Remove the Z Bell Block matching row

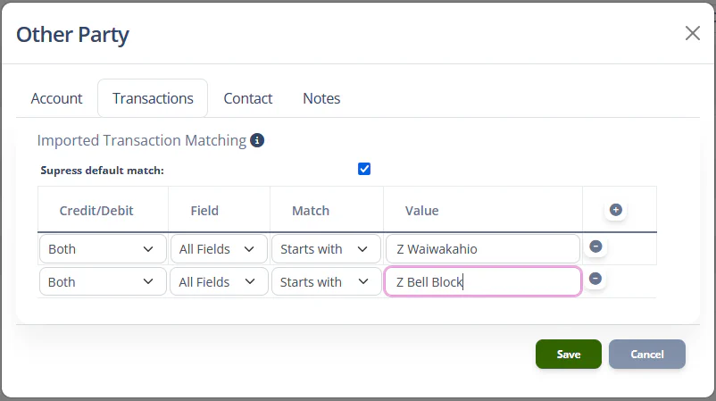point(595,279)
